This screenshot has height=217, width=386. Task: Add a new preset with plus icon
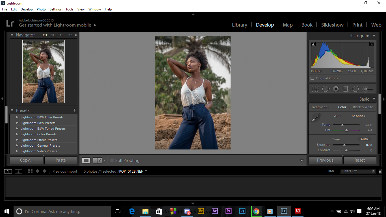pyautogui.click(x=74, y=110)
